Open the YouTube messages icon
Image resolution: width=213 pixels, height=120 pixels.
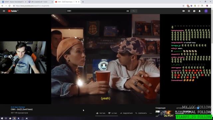point(194,11)
